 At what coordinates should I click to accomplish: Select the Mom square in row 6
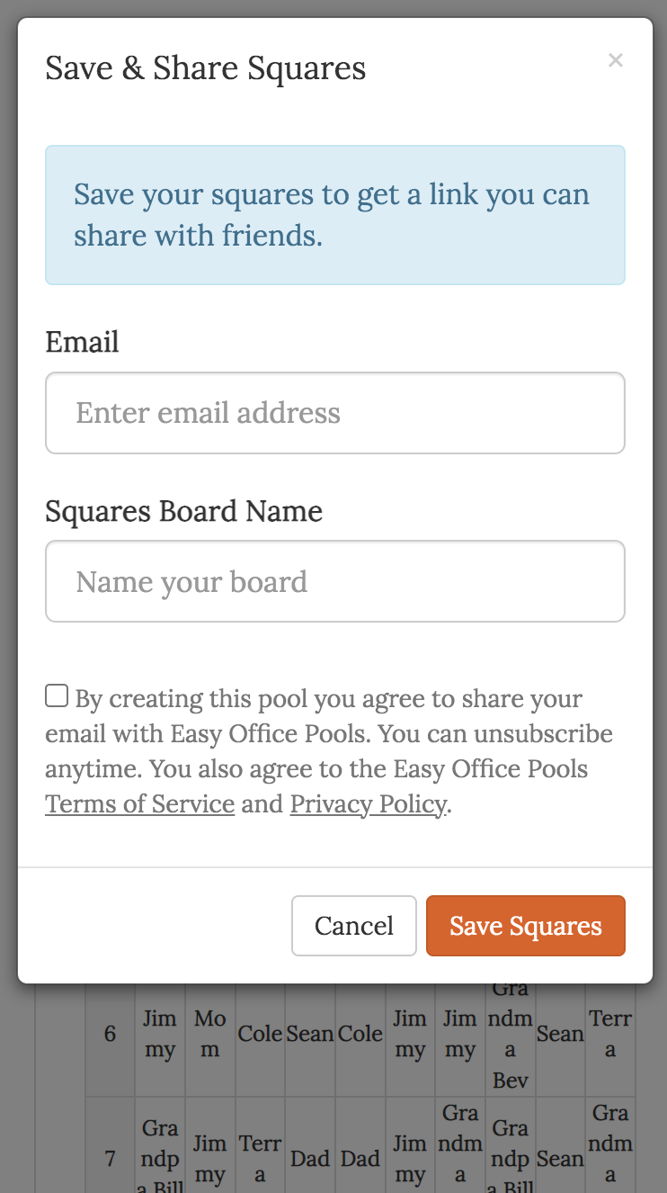pyautogui.click(x=210, y=1034)
